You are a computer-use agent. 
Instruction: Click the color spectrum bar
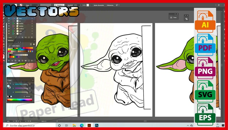20,100
